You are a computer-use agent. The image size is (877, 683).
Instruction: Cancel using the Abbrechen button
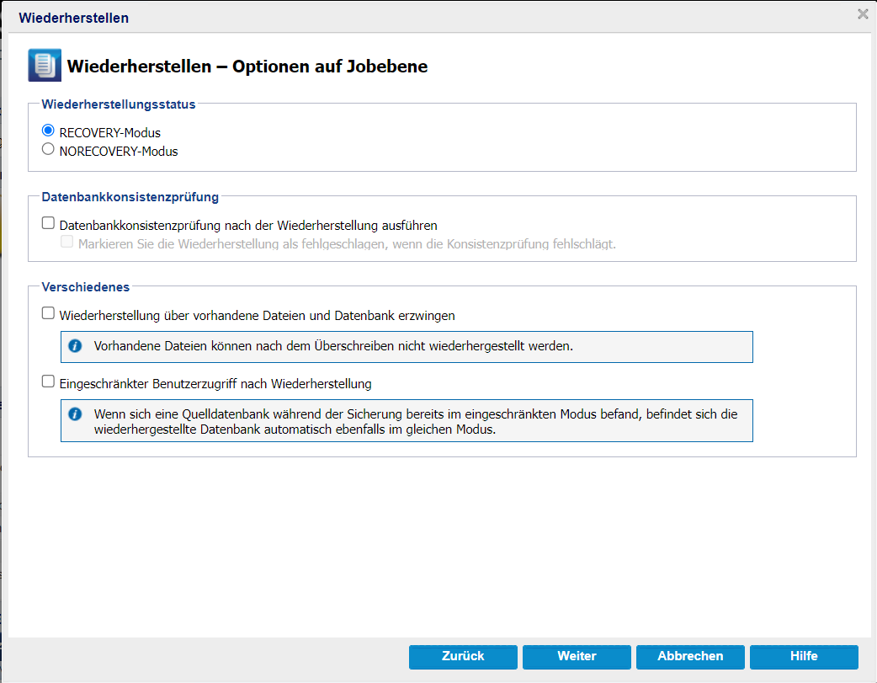click(x=690, y=657)
